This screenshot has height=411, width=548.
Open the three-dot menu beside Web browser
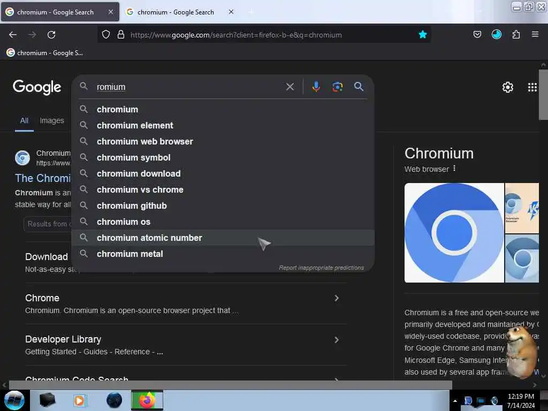click(454, 169)
